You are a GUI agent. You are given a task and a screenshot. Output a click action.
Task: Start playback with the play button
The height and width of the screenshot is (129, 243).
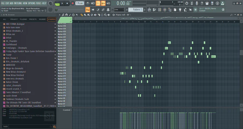click(62, 3)
